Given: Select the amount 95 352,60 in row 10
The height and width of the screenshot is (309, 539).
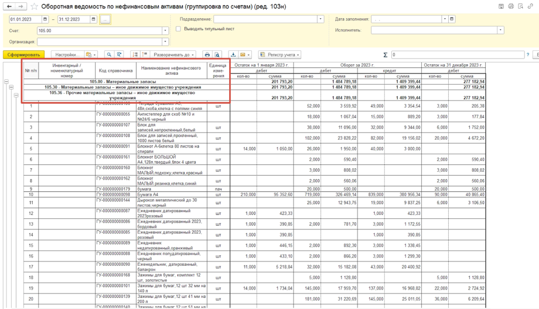Looking at the screenshot, I should pyautogui.click(x=275, y=195).
